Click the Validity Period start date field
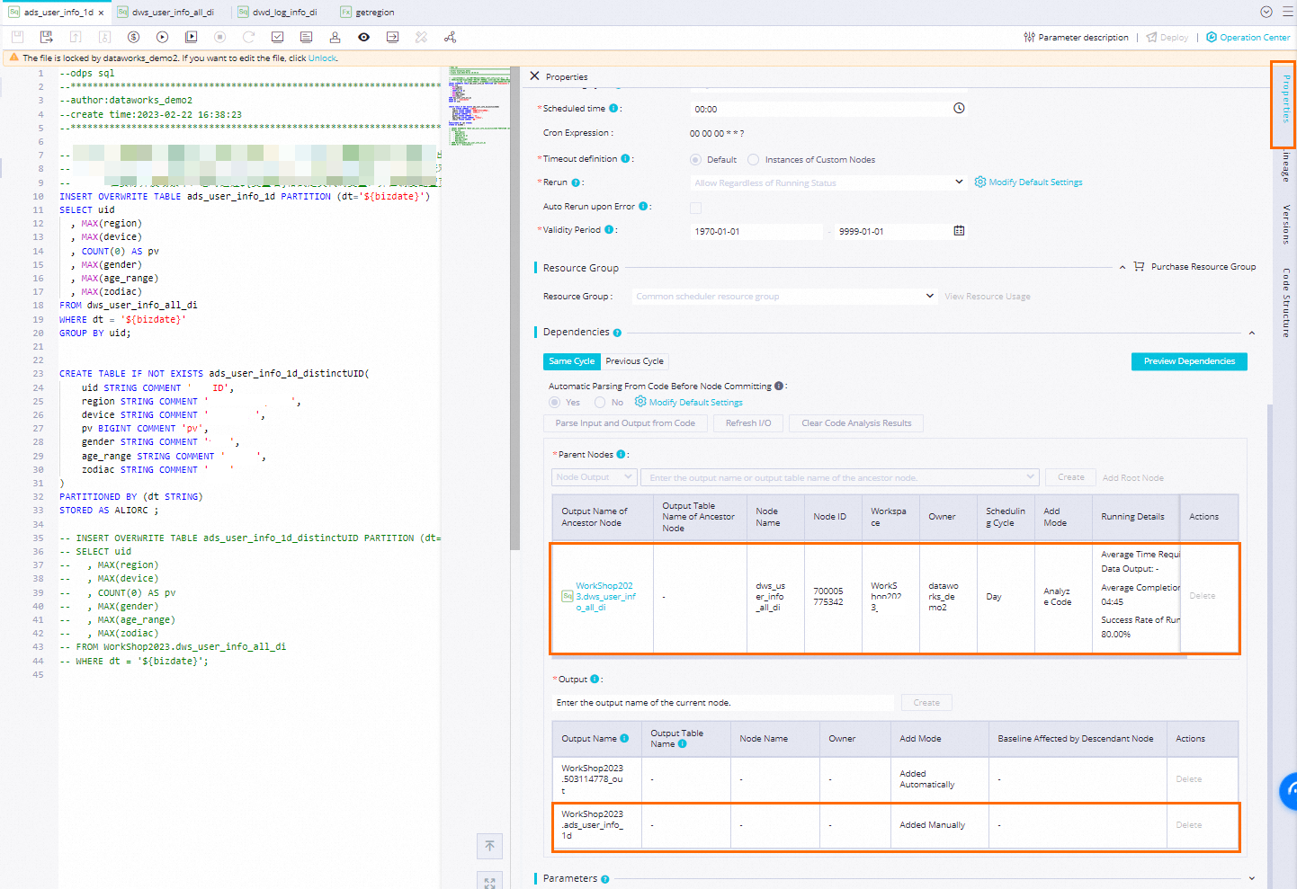 [756, 231]
